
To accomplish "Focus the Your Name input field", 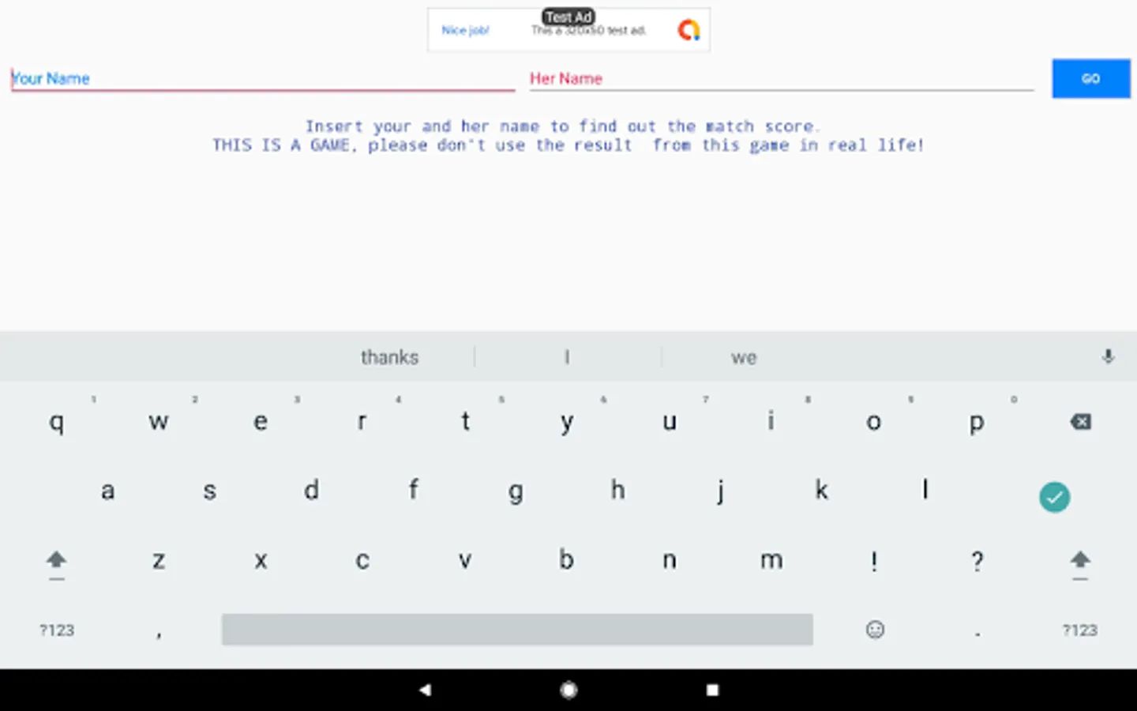I will coord(263,78).
